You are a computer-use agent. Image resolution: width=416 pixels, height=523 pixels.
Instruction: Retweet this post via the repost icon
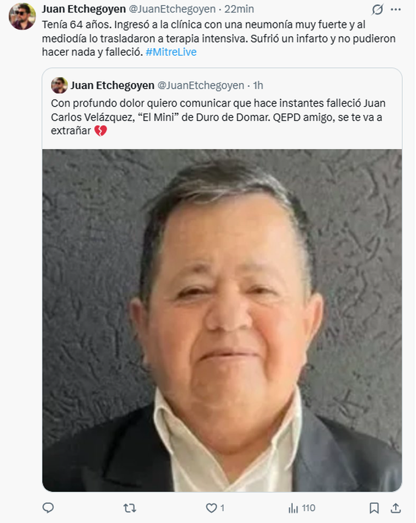130,508
